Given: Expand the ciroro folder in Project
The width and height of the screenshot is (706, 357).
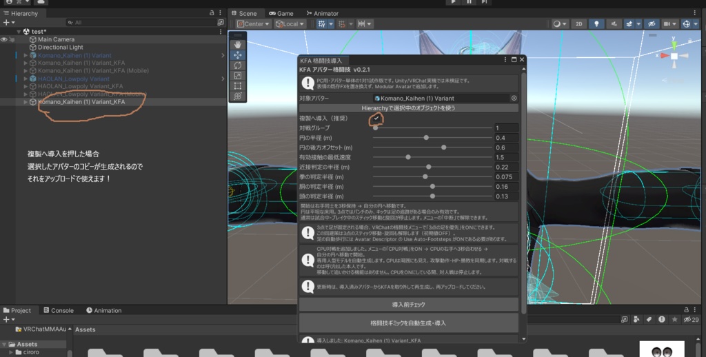Looking at the screenshot, I should (11, 352).
